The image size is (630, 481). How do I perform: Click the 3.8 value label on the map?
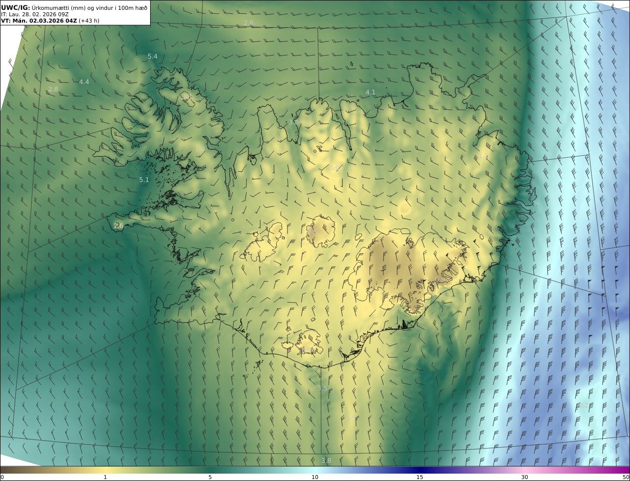tap(326, 461)
